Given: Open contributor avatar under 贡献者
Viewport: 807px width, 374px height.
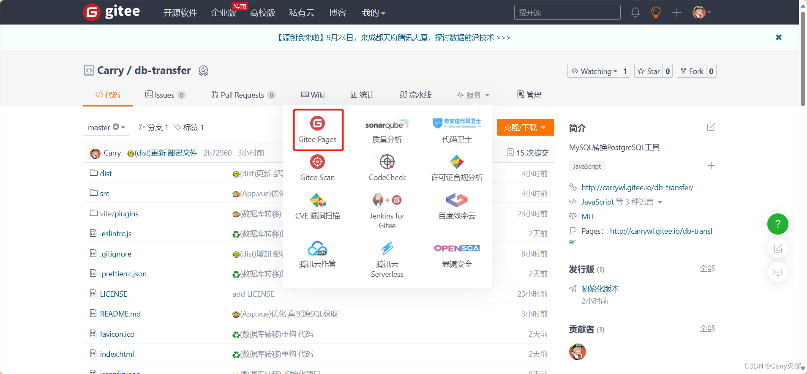Looking at the screenshot, I should [578, 352].
